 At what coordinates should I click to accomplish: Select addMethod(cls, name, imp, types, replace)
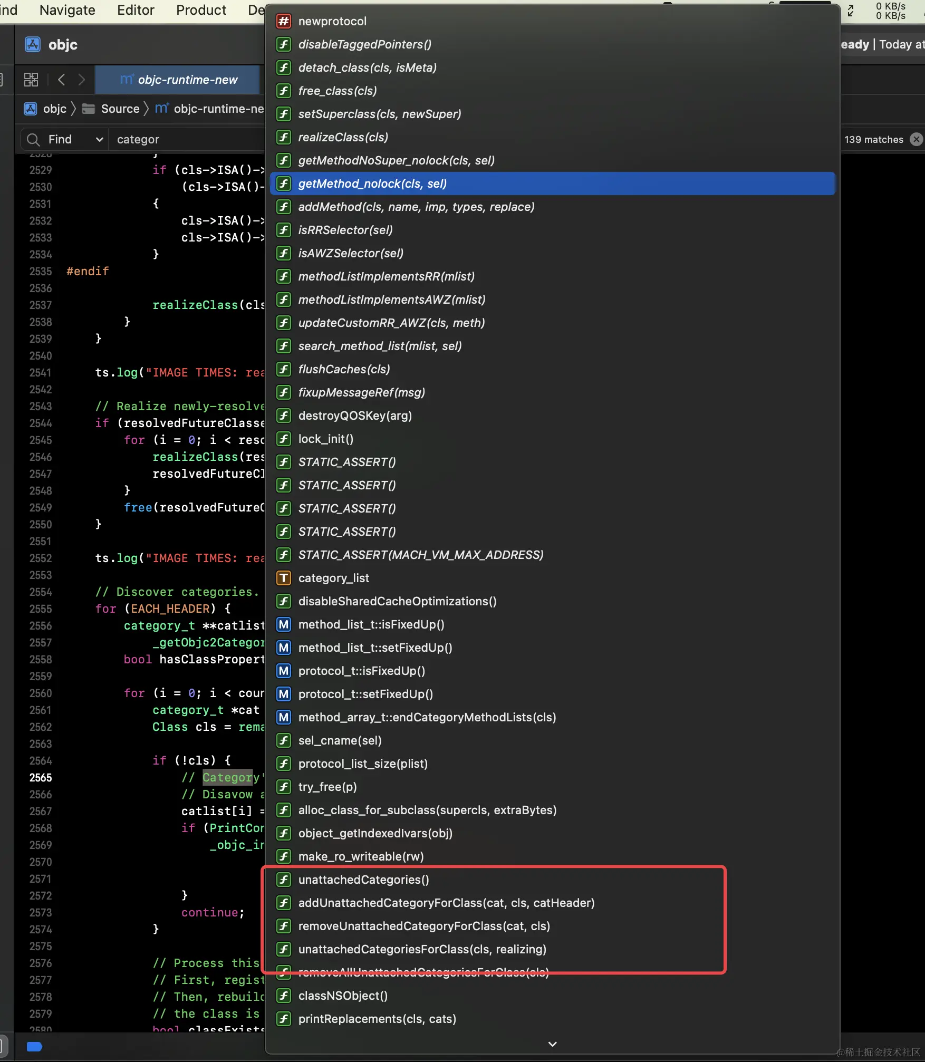click(553, 207)
